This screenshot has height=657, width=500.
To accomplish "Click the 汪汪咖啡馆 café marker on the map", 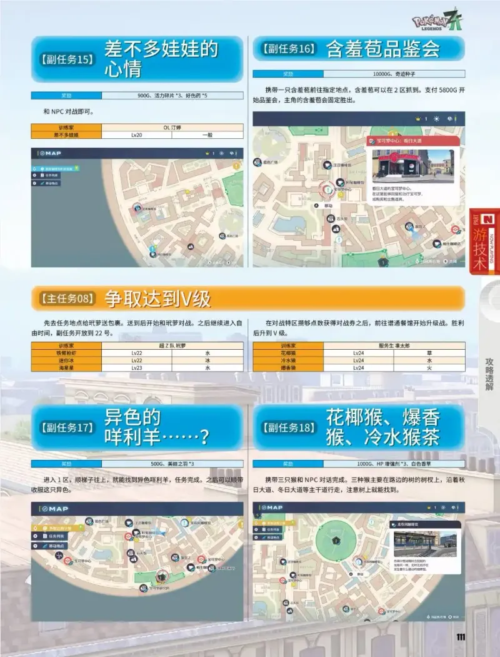I will point(327,165).
